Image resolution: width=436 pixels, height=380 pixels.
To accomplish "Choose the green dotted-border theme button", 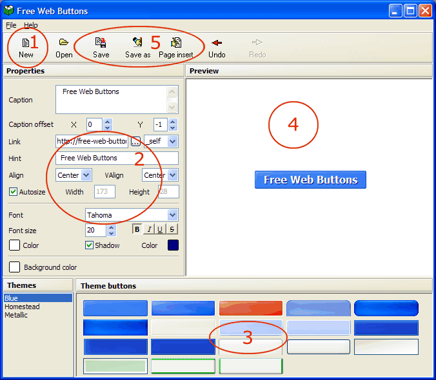I will pos(183,366).
